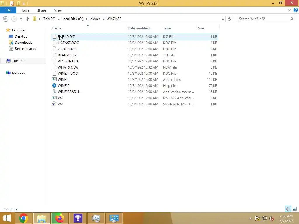Select the README.1ST file icon
Image resolution: width=299 pixels, height=224 pixels.
[x=54, y=55]
